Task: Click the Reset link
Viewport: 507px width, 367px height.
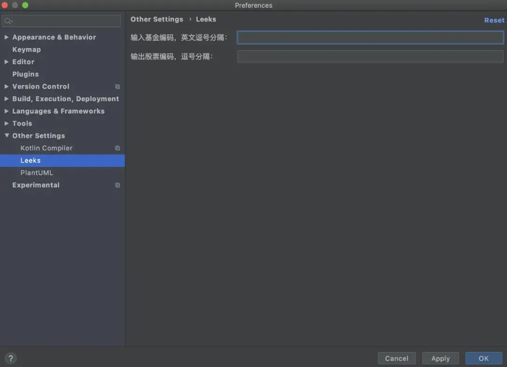Action: [x=494, y=20]
